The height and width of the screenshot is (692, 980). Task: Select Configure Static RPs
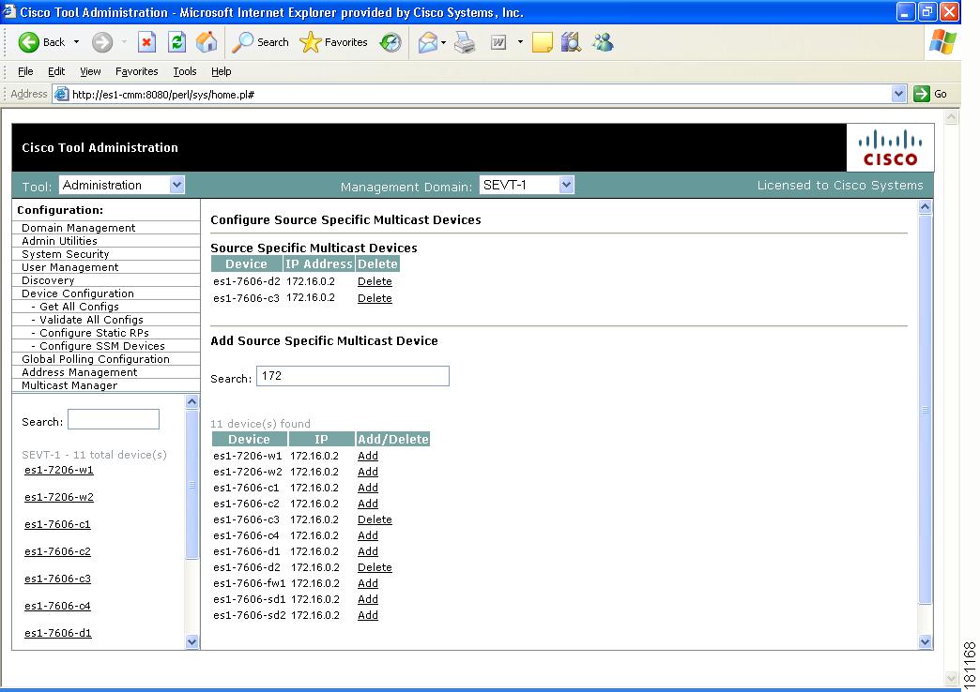tap(94, 333)
